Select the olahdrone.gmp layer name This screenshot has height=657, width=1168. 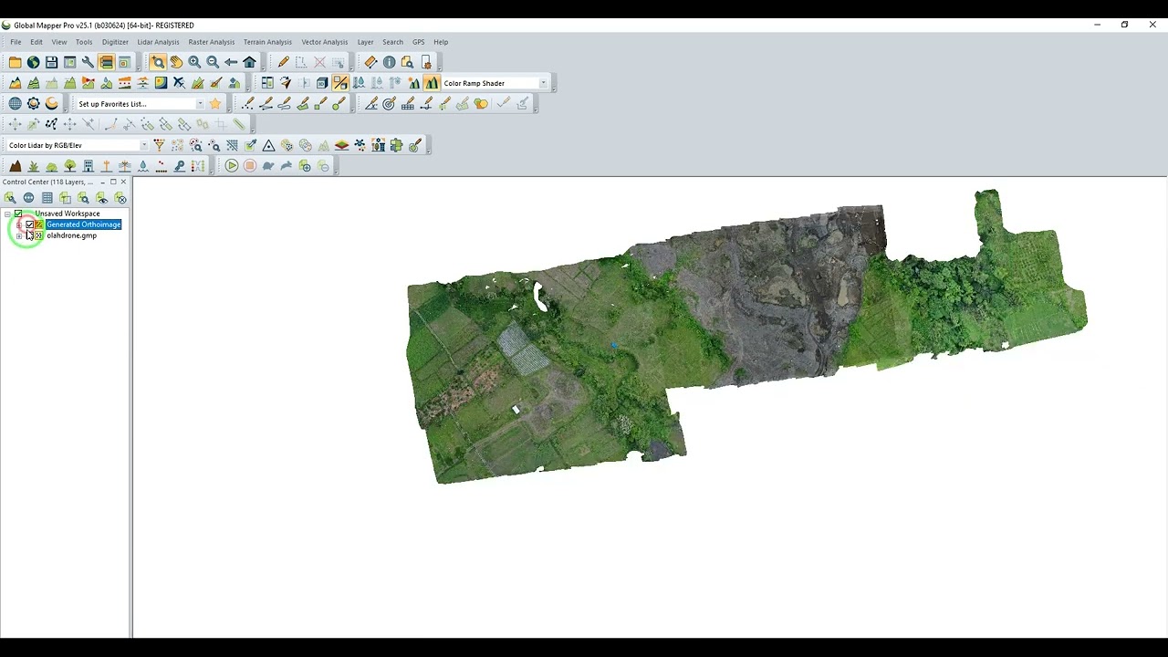pyautogui.click(x=71, y=235)
